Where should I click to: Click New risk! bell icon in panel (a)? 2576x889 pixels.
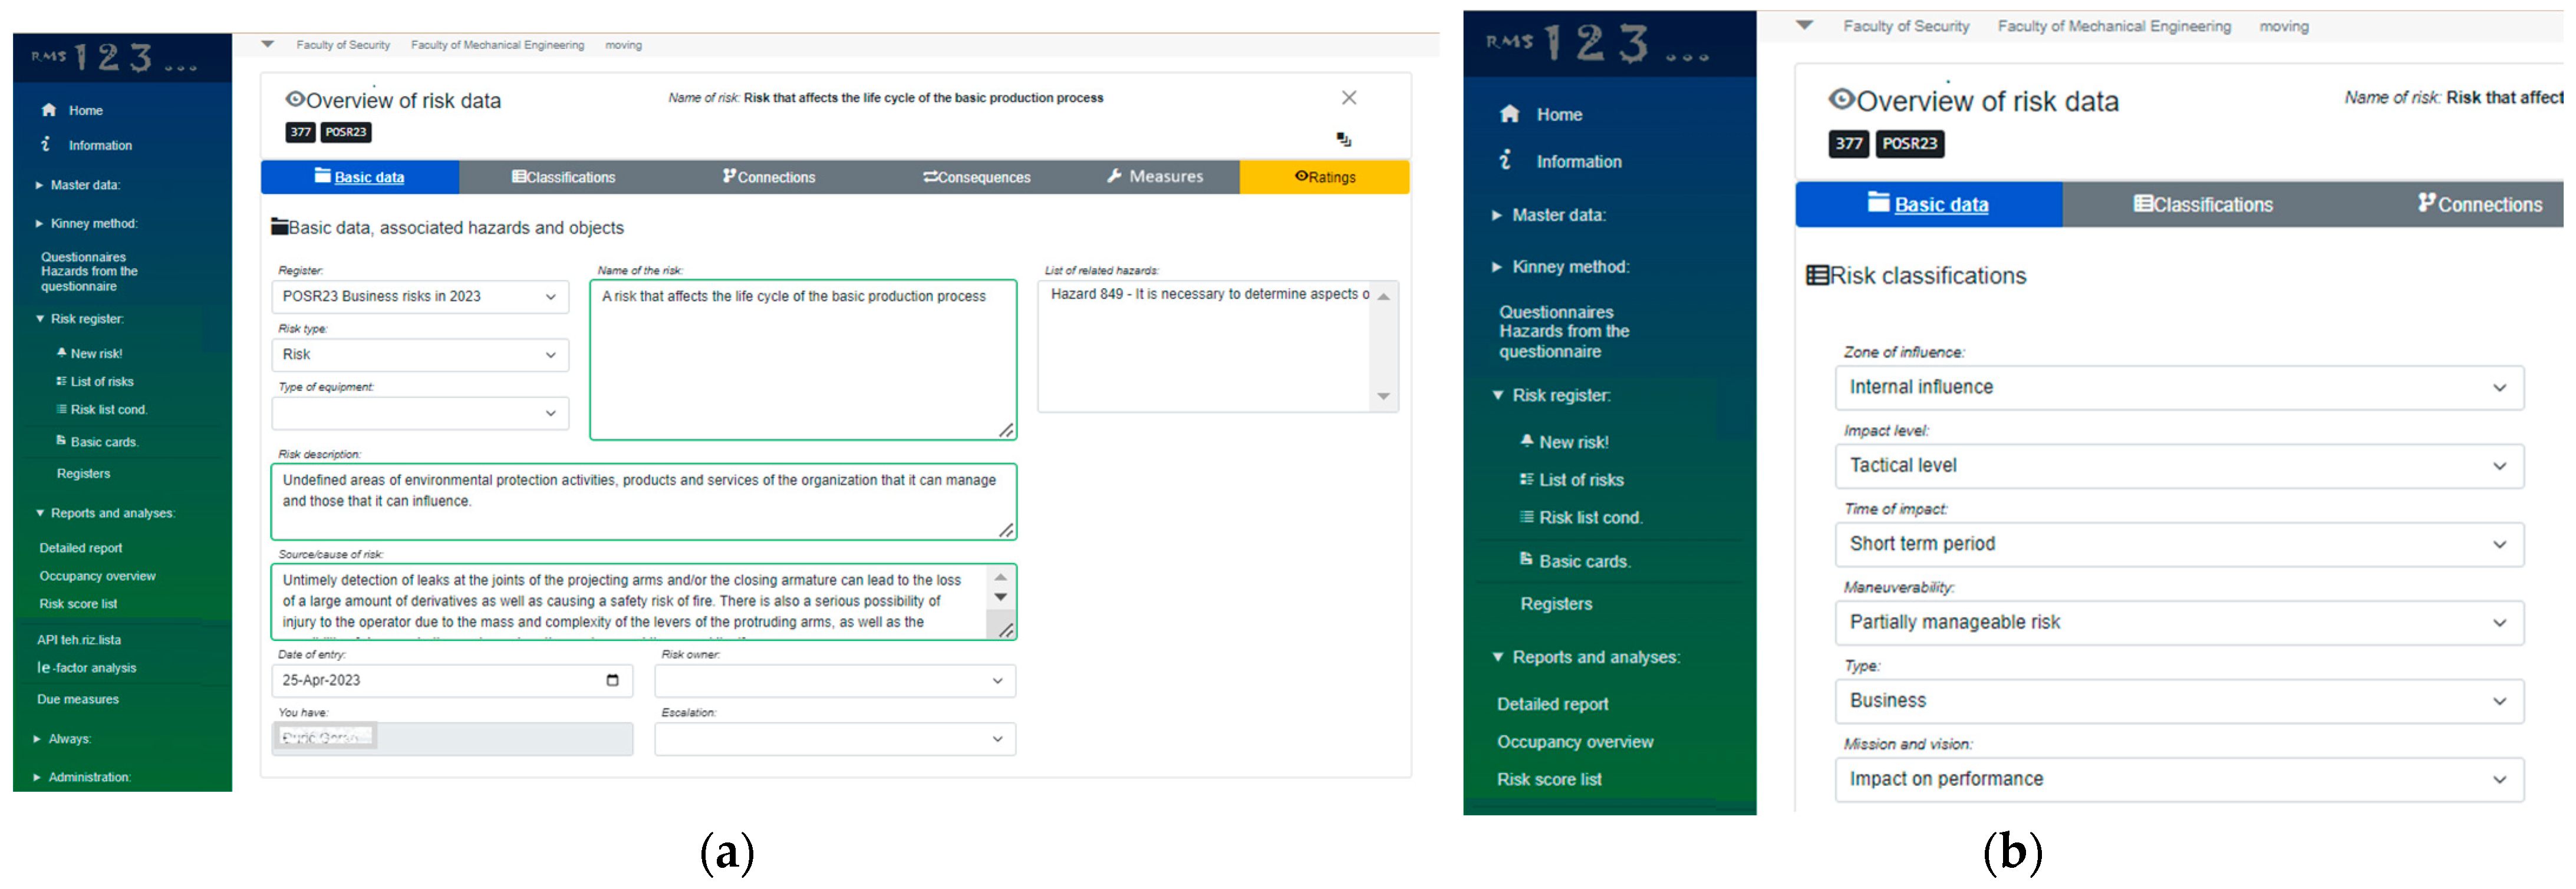pyautogui.click(x=62, y=353)
